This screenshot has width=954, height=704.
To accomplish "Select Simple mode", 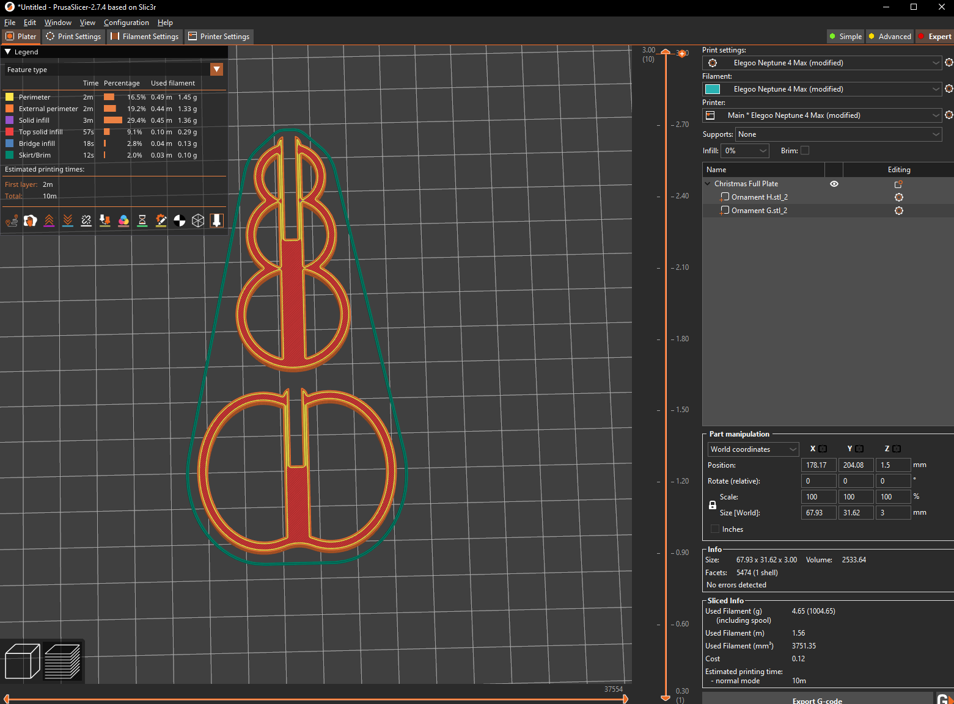I will click(845, 37).
